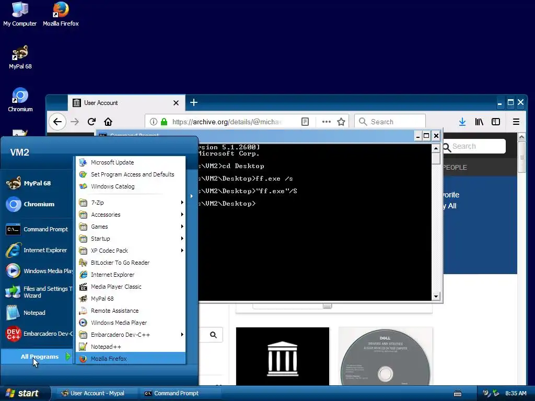Open BitLocker To Go Reader
535x401 pixels.
tap(131, 263)
